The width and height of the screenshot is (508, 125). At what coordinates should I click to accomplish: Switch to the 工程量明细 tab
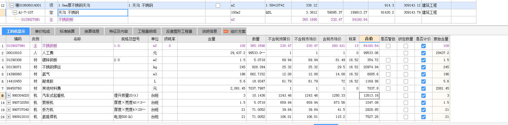[x=147, y=31]
